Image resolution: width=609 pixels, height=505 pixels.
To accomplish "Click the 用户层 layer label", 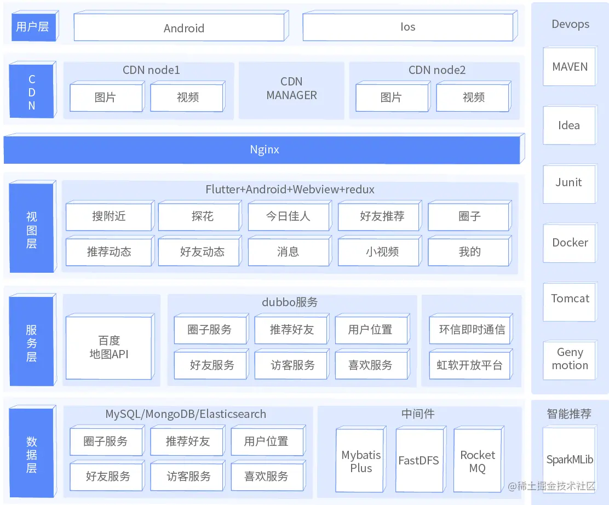I will [34, 26].
